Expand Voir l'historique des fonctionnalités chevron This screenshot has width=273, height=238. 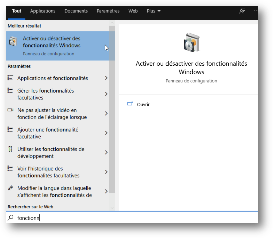[x=106, y=172]
